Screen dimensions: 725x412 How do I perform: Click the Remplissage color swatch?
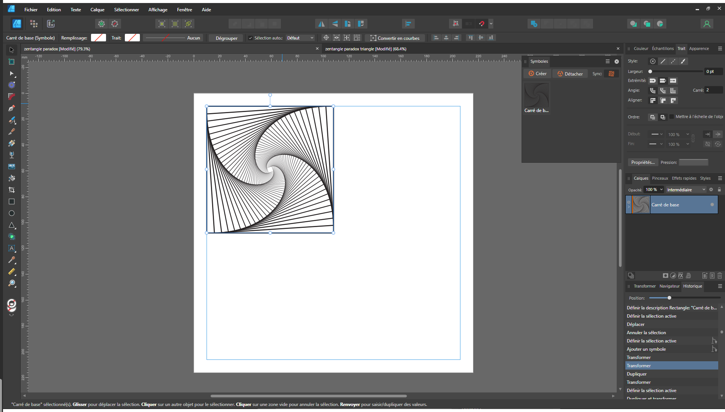pyautogui.click(x=99, y=38)
